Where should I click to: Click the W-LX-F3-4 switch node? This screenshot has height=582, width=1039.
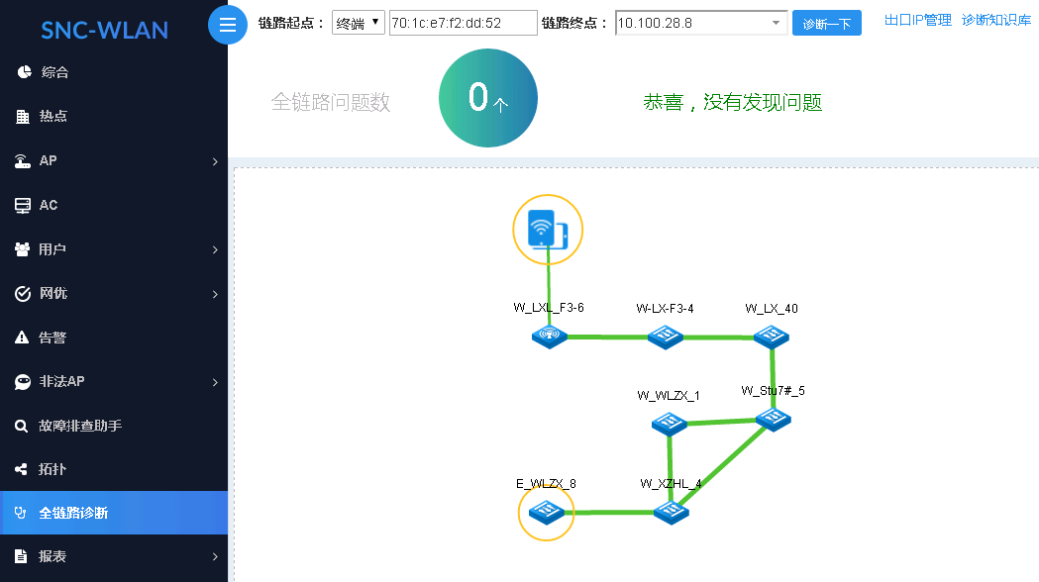point(666,337)
